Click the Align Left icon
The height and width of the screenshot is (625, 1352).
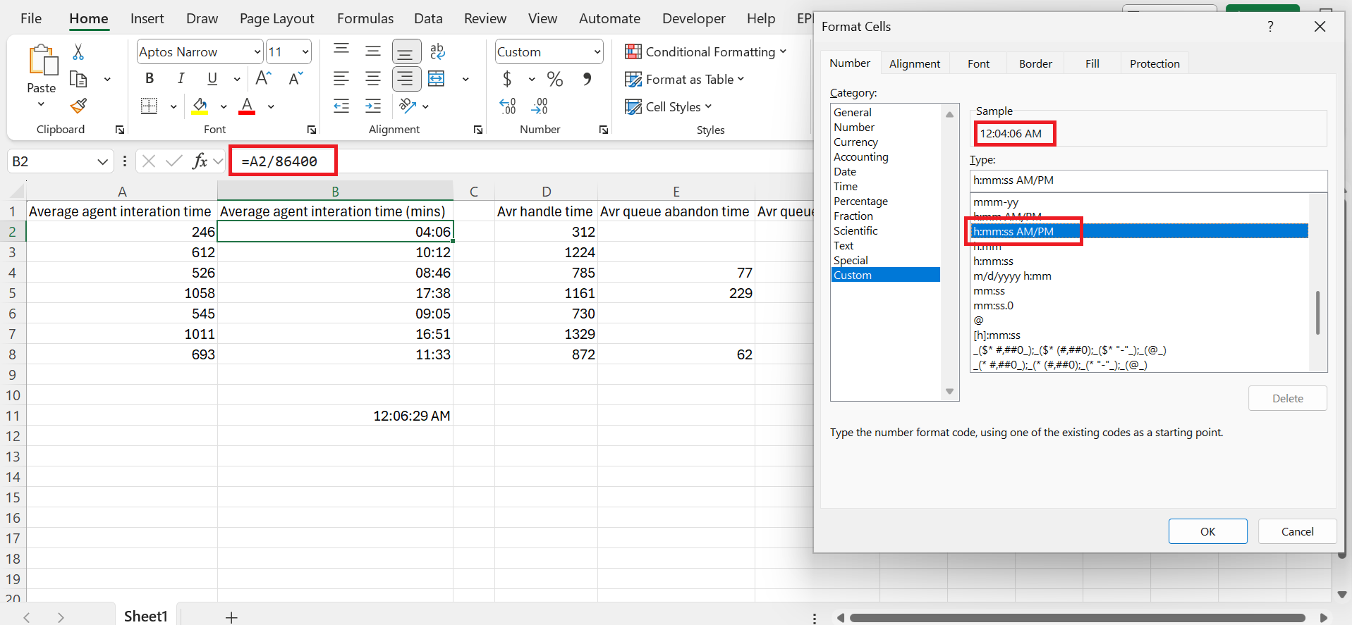341,79
